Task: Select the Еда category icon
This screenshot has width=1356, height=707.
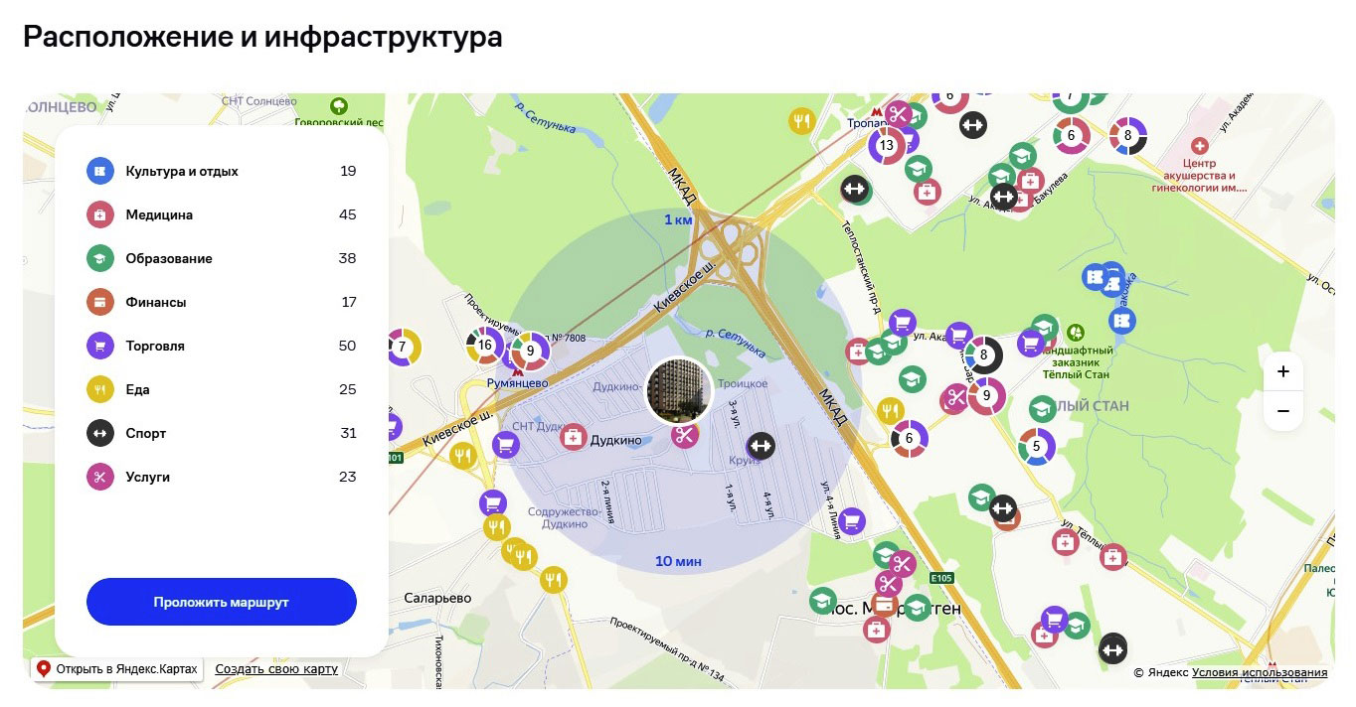Action: pyautogui.click(x=100, y=389)
